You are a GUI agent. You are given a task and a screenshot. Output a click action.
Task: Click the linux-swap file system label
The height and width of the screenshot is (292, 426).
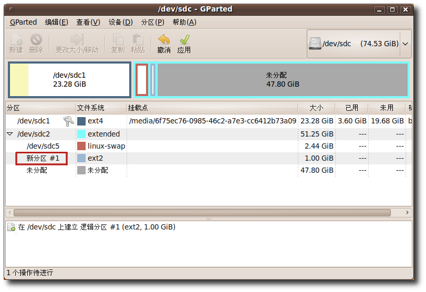point(106,146)
